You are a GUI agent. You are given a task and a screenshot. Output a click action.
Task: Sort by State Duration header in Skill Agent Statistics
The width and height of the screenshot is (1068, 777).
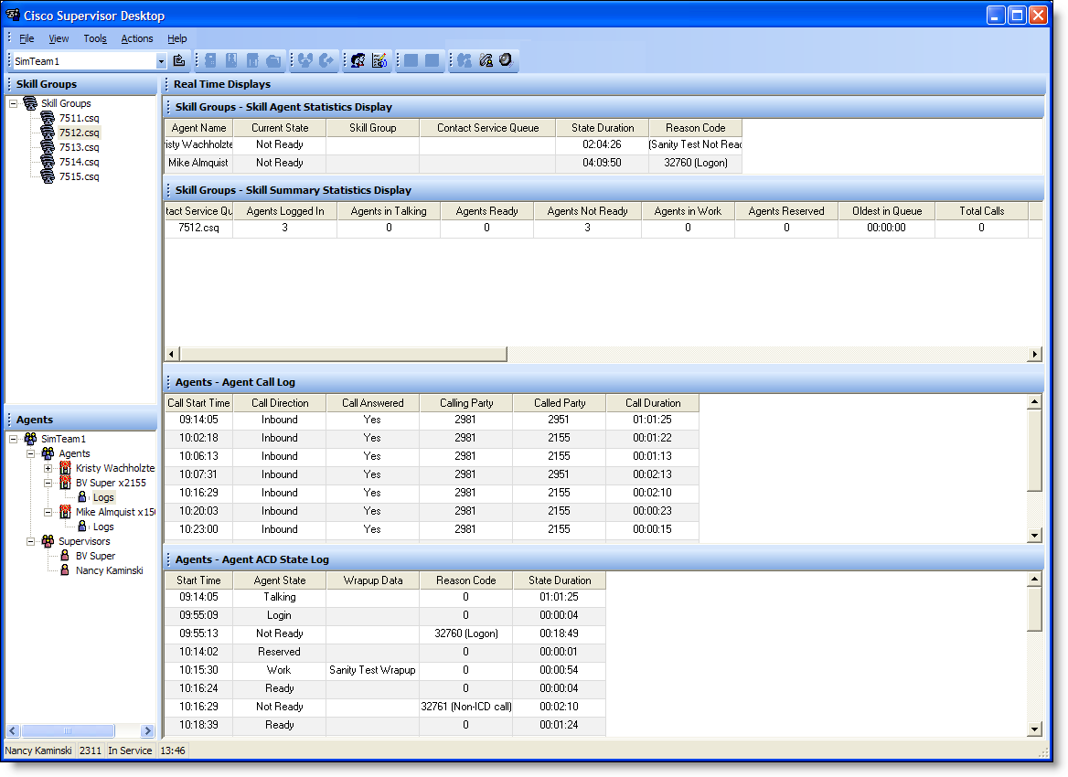[602, 127]
